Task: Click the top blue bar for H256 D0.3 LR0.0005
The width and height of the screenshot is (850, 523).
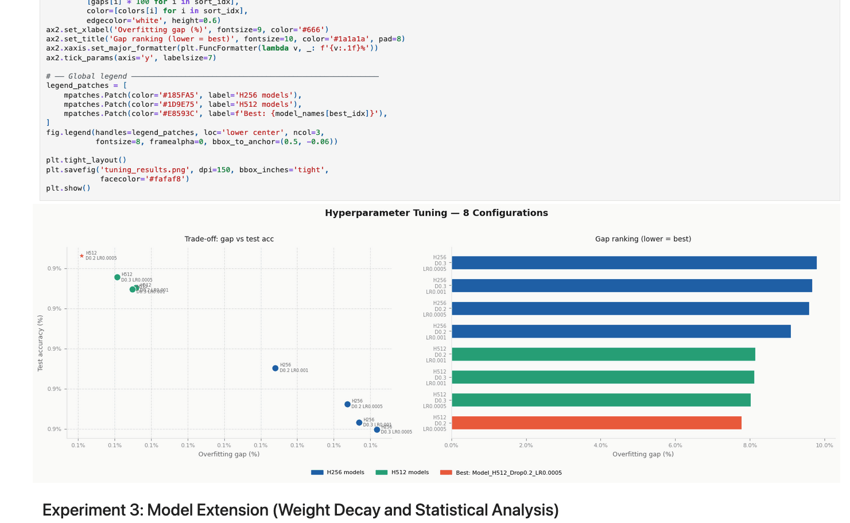Action: point(634,263)
